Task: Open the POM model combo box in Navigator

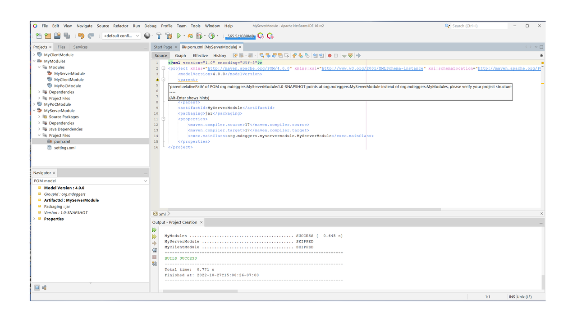Action: [x=90, y=181]
